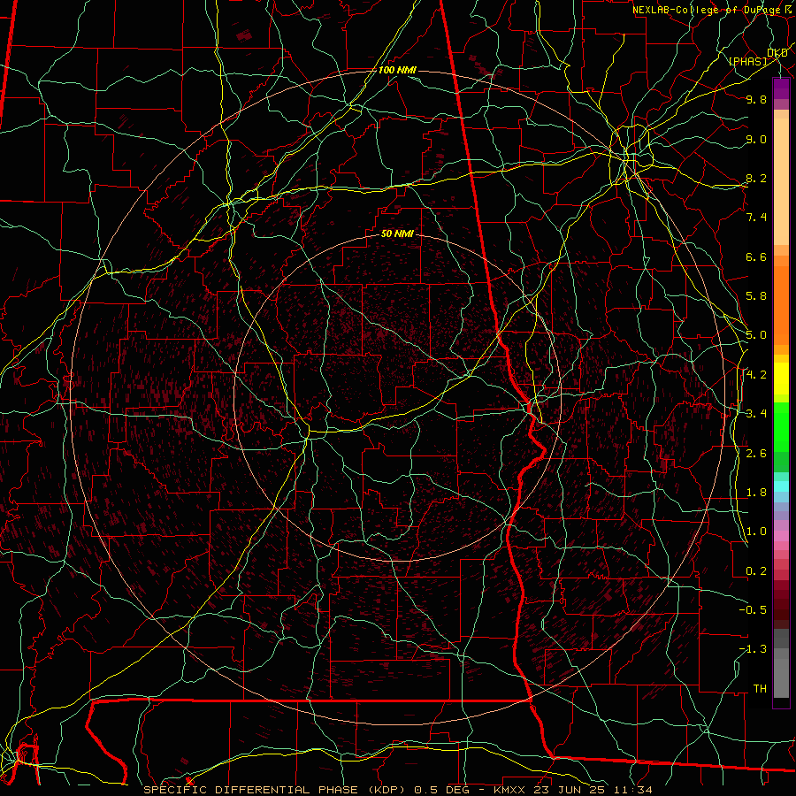Viewport: 796px width, 796px height.
Task: Click the DKD label above the color bar
Action: tap(777, 53)
